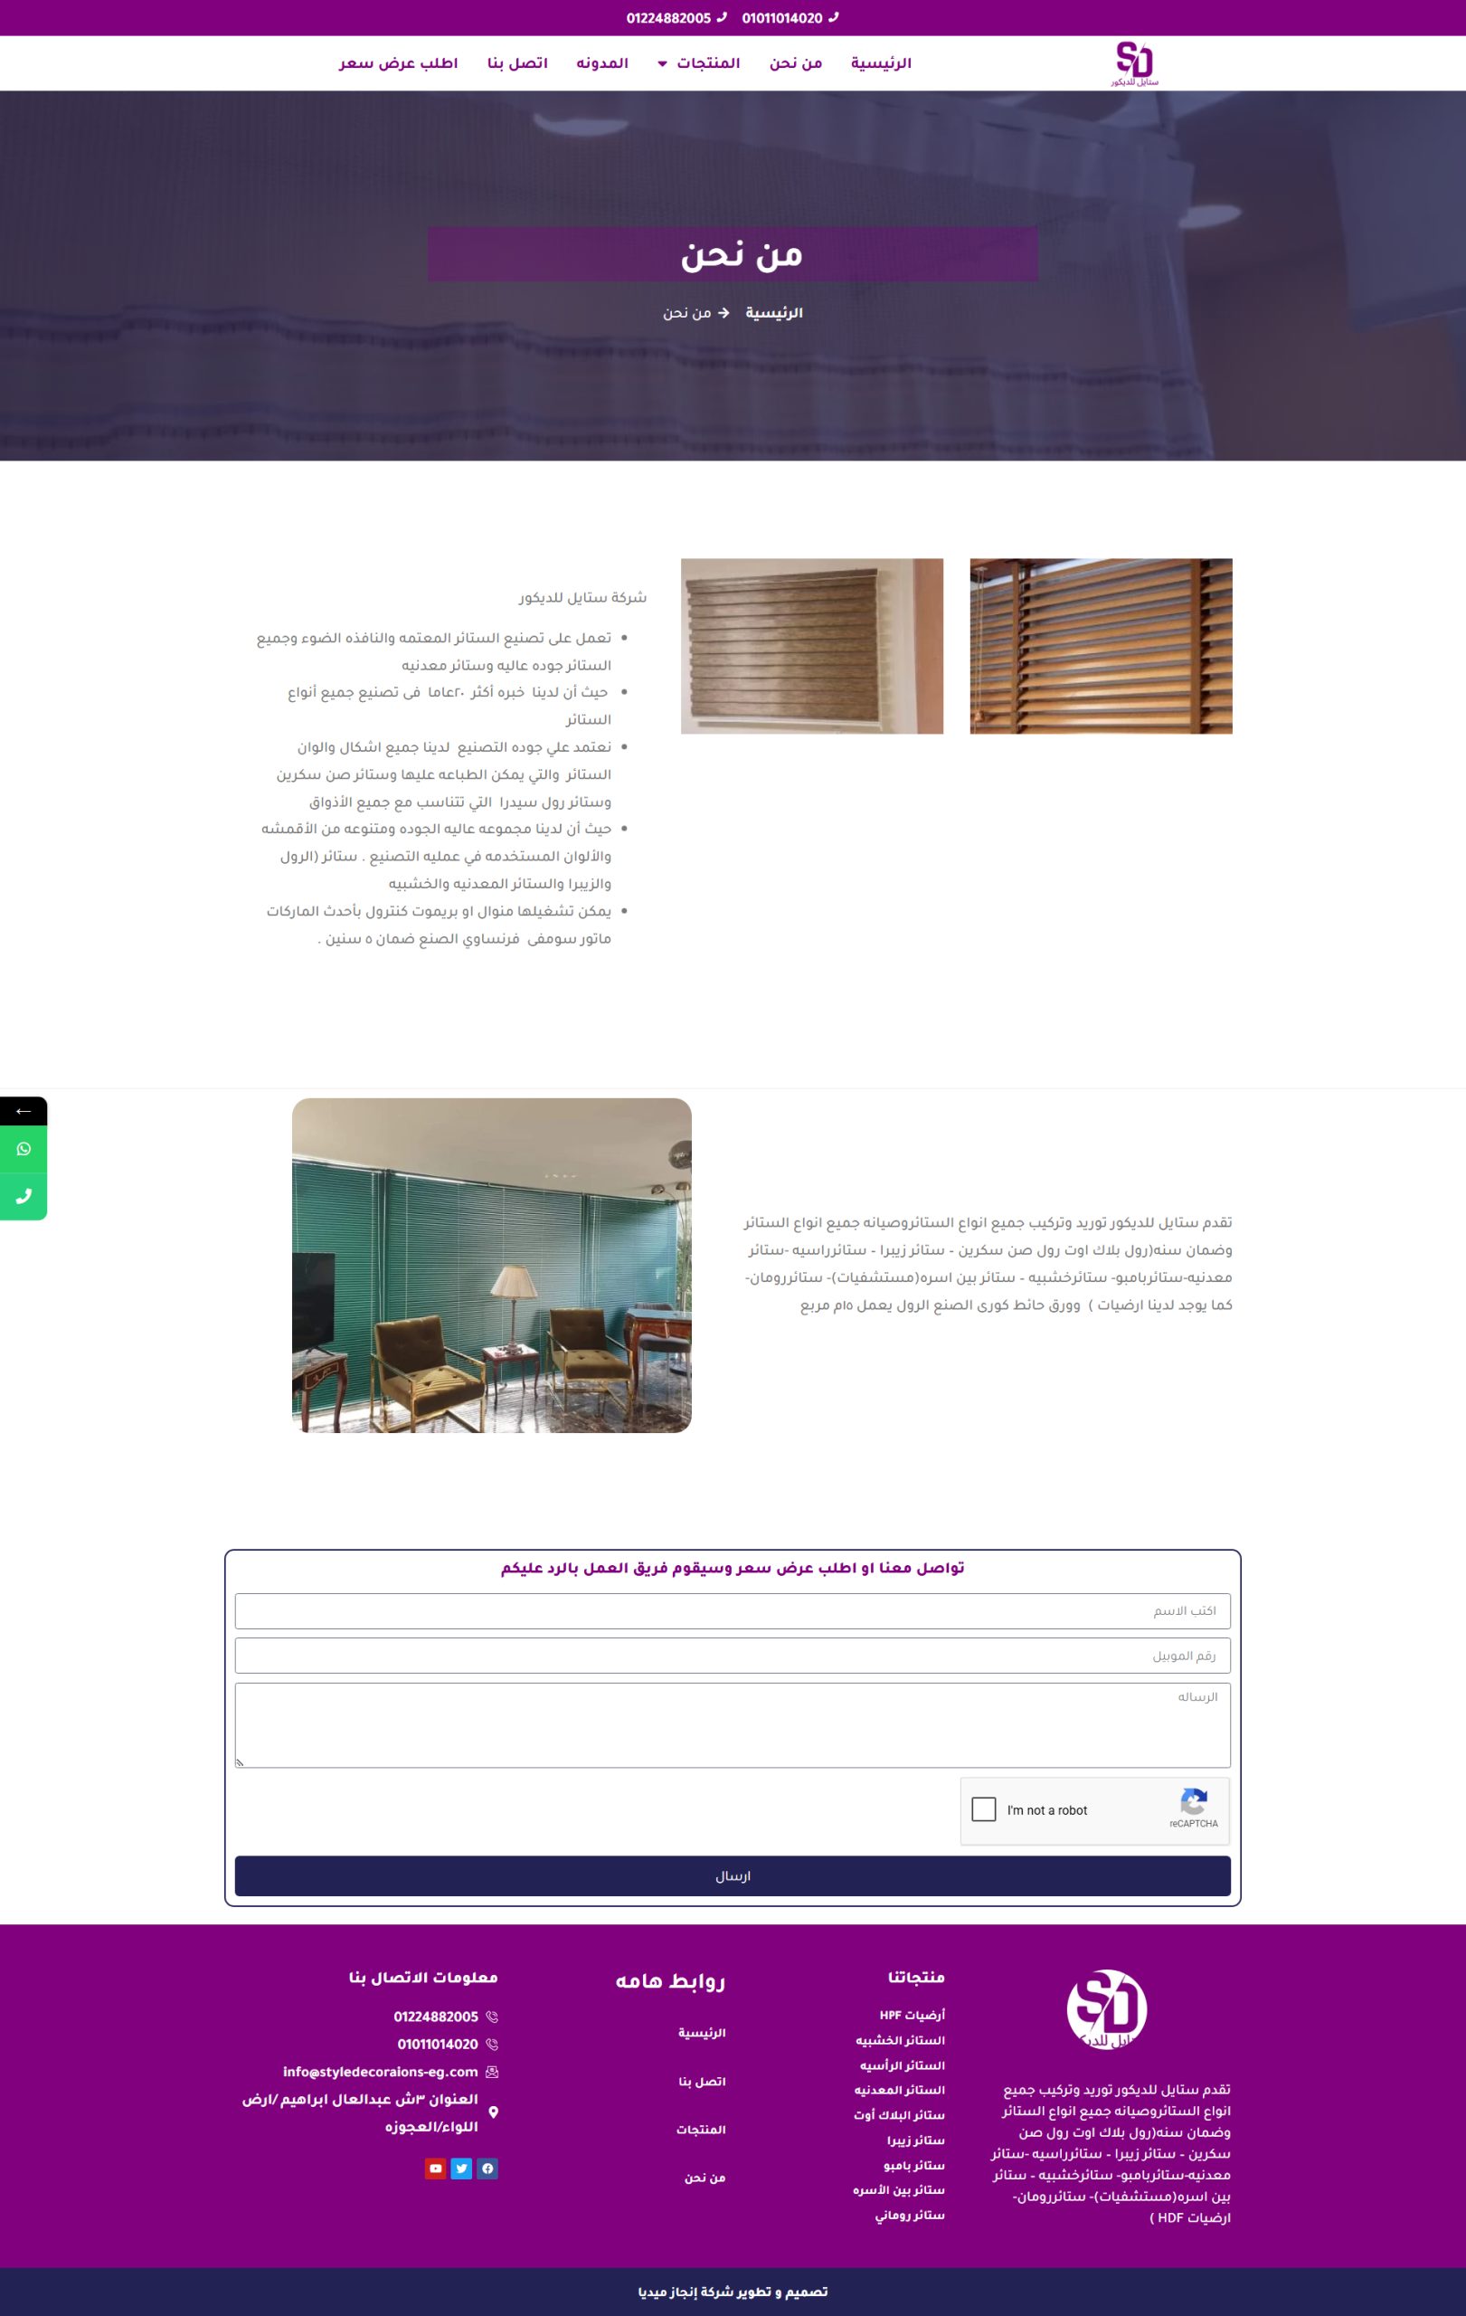Open اتصل بنا in the header navigation

[x=517, y=63]
